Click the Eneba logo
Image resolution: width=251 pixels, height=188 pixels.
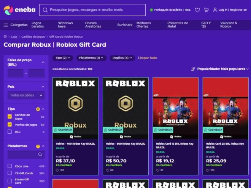pyautogui.click(x=19, y=10)
